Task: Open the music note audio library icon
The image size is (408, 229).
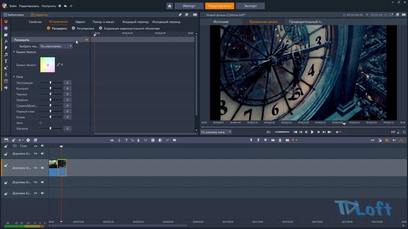Action: [6, 55]
